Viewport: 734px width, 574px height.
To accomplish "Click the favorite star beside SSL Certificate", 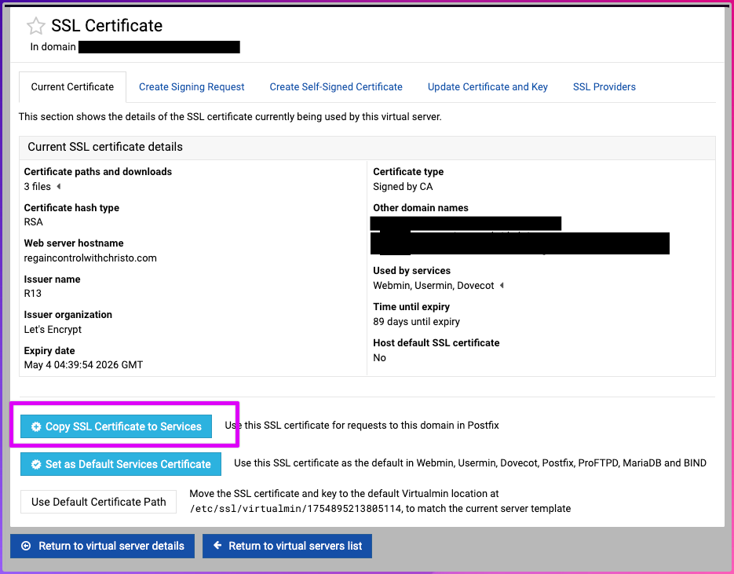I will click(x=36, y=27).
